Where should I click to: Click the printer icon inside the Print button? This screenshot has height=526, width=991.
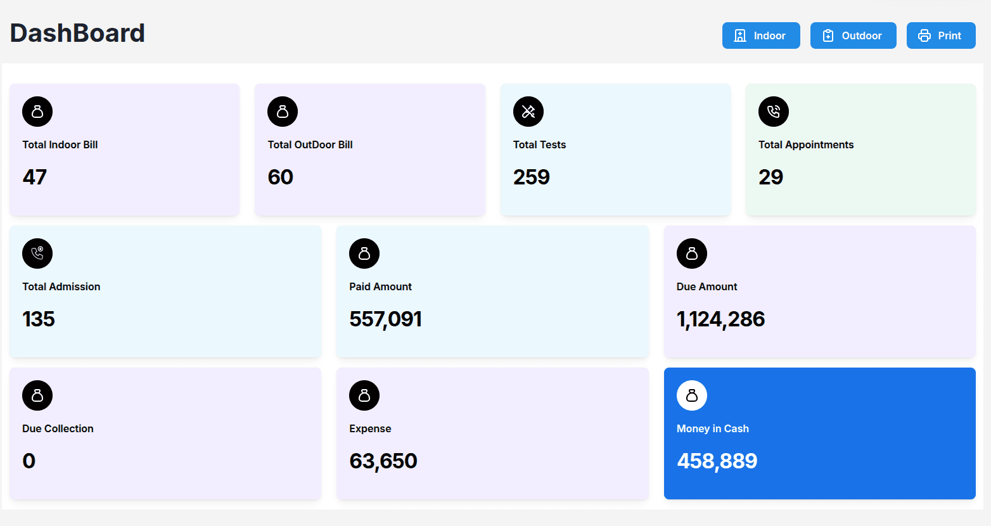(x=924, y=35)
